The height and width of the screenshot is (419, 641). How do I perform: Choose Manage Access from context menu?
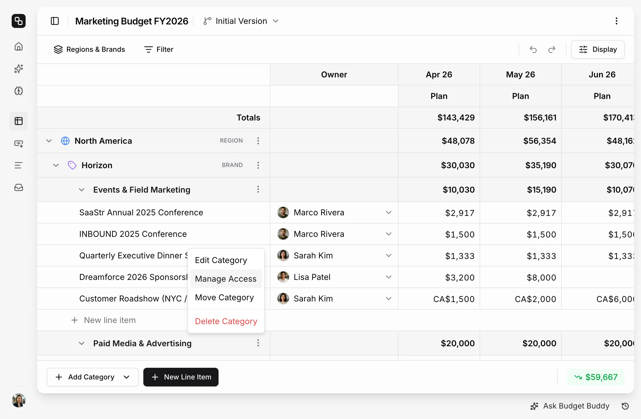pos(226,279)
